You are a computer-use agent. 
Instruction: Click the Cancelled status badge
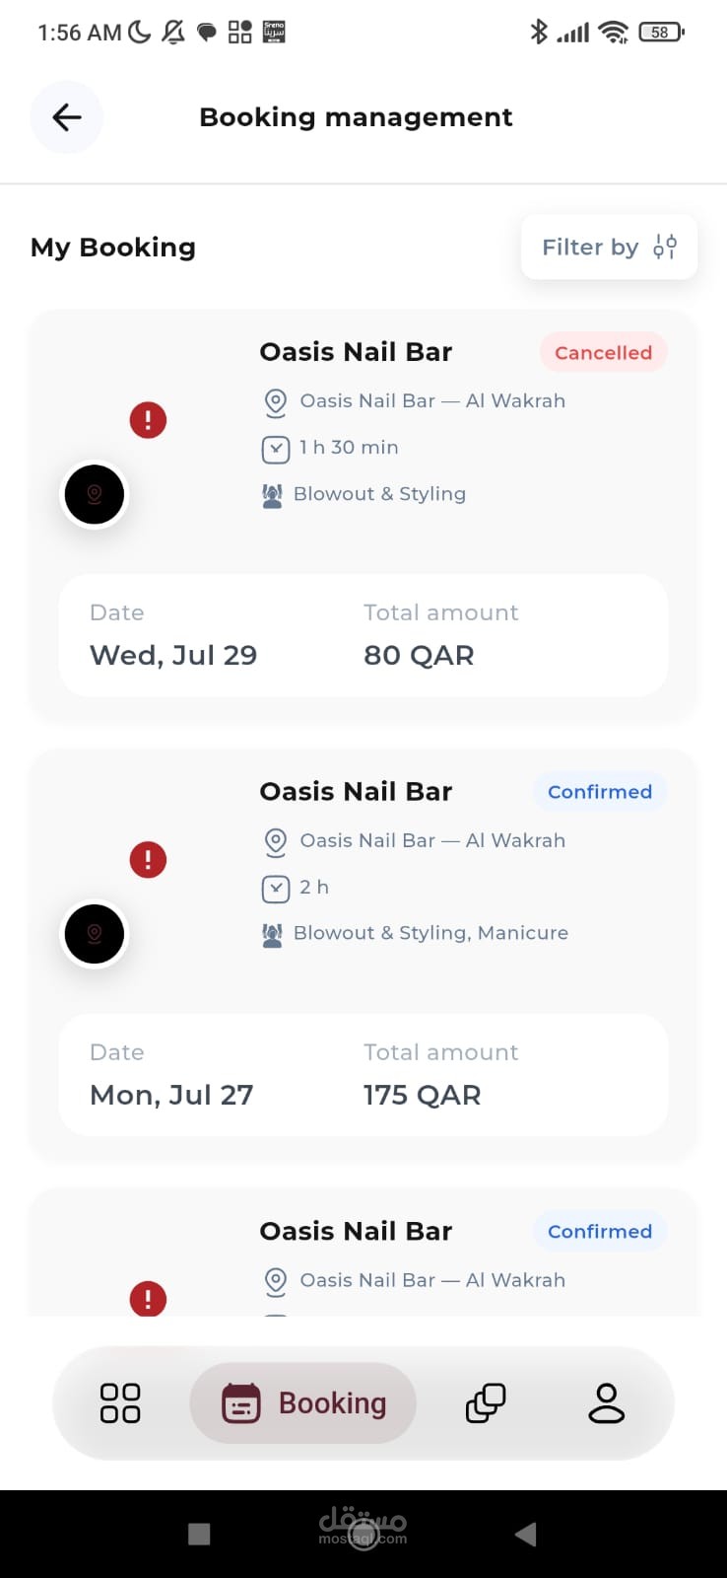coord(603,352)
